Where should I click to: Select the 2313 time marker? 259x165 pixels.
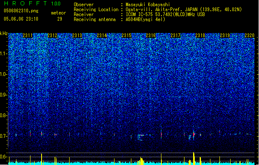click(77, 35)
